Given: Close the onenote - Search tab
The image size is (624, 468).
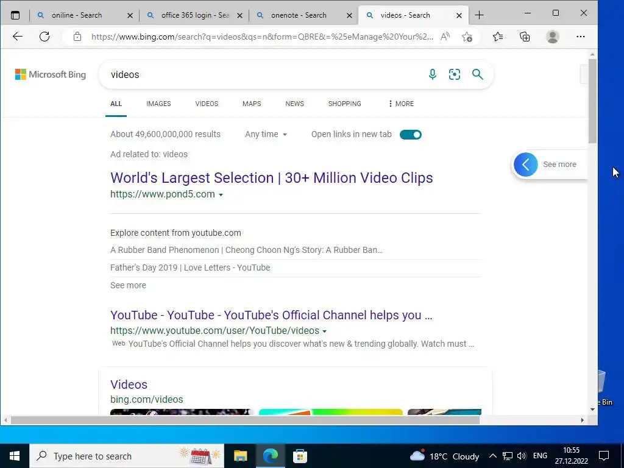Looking at the screenshot, I should (x=349, y=15).
